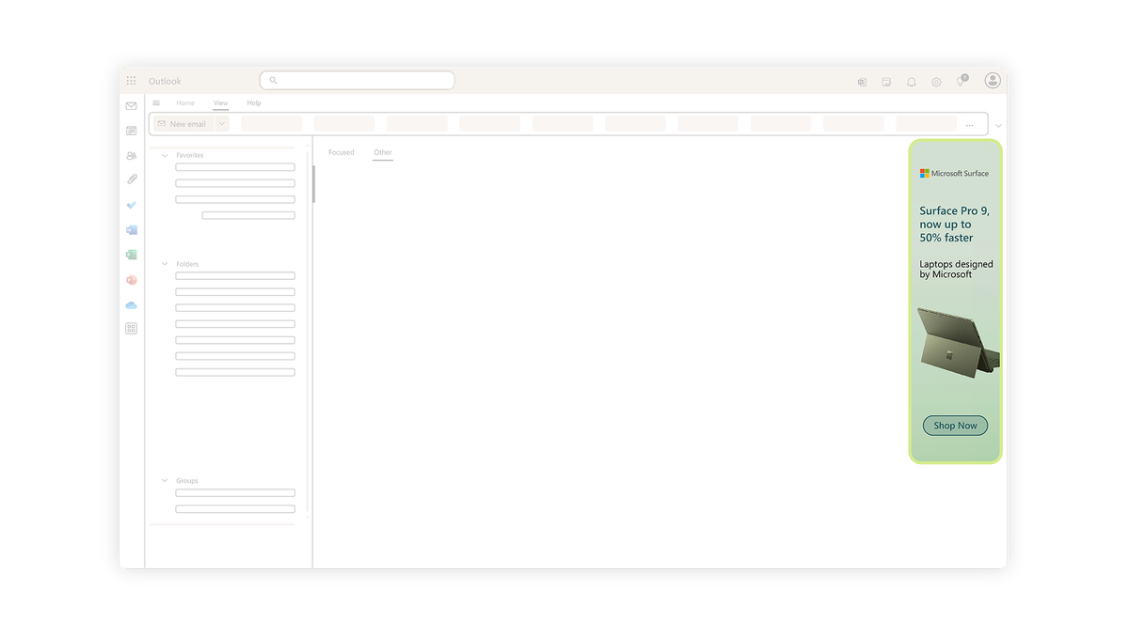Collapse the Favorites section
This screenshot has width=1129, height=636.
pyautogui.click(x=165, y=155)
